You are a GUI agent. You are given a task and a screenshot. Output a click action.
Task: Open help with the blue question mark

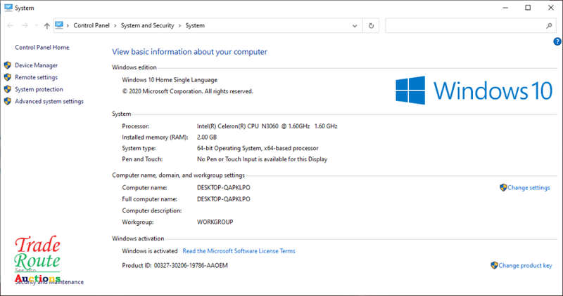pos(557,41)
